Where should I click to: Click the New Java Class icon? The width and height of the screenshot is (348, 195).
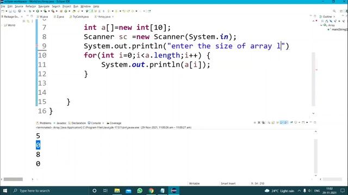pos(66,11)
